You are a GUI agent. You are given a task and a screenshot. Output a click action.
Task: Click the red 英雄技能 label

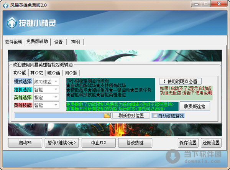click(x=23, y=105)
